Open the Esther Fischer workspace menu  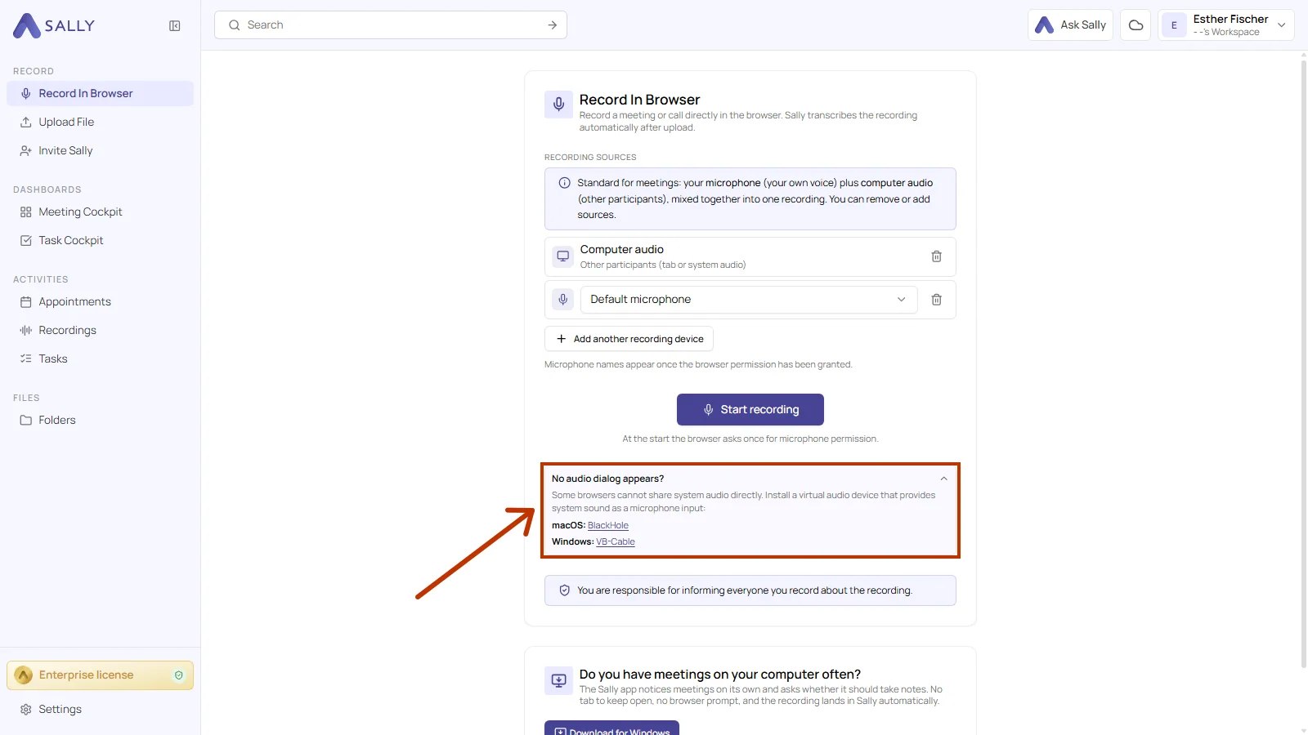click(1226, 25)
